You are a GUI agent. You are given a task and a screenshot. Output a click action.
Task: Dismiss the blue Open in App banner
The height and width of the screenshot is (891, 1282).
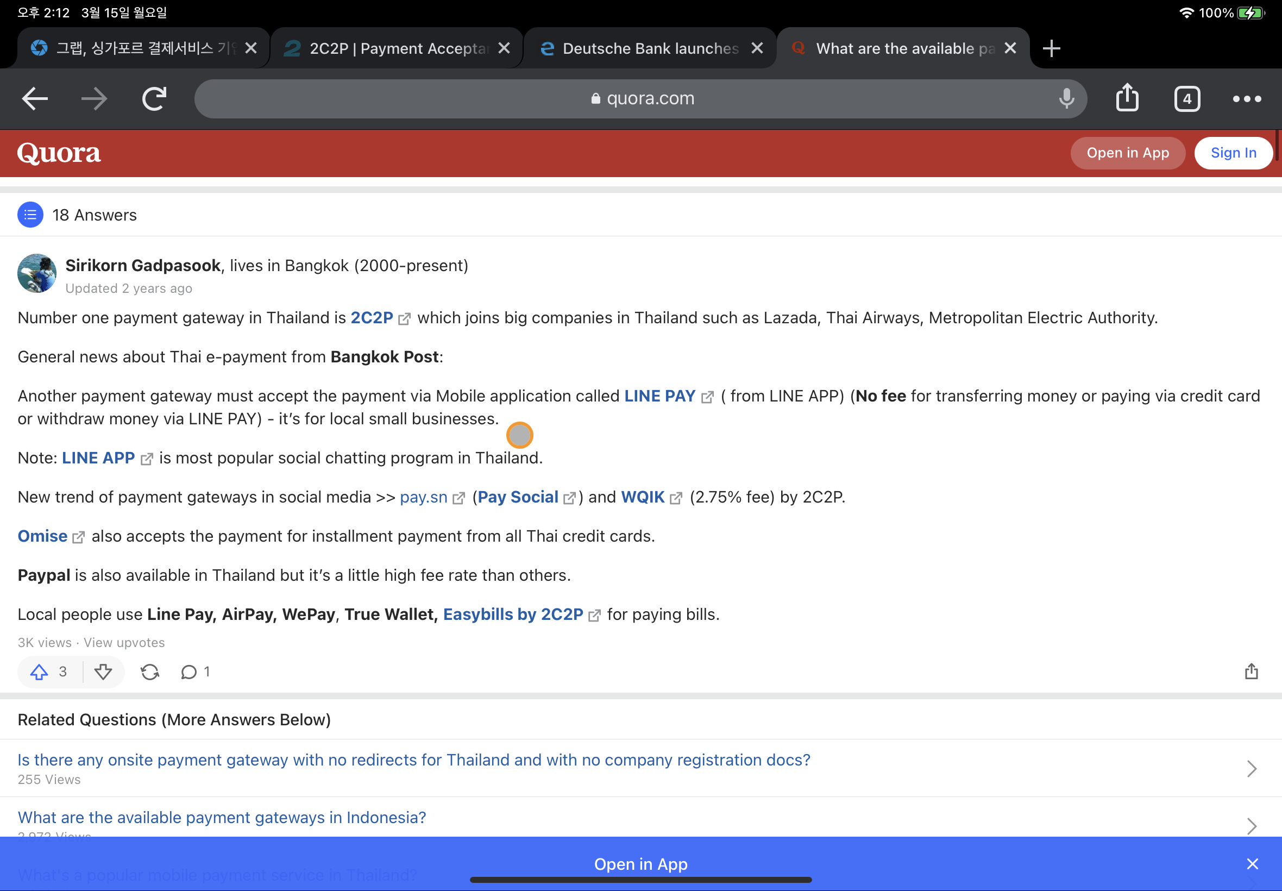pyautogui.click(x=1252, y=864)
